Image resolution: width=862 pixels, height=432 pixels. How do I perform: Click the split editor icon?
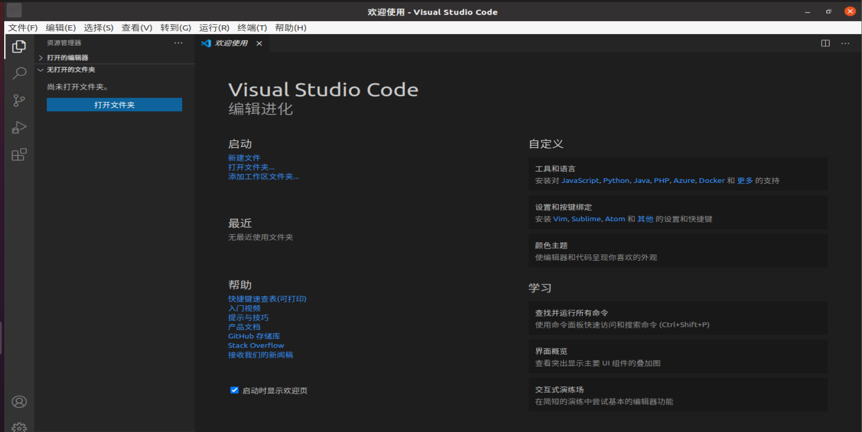825,43
